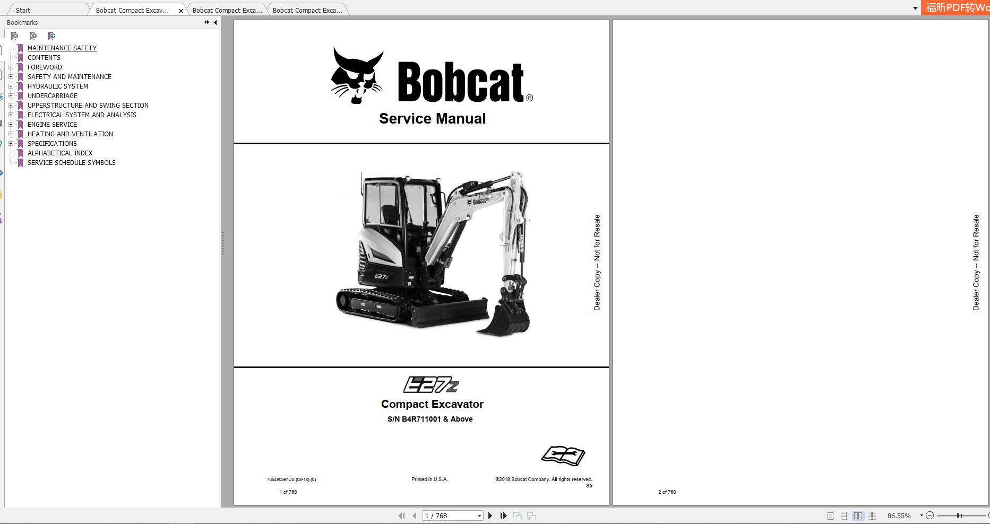Image resolution: width=990 pixels, height=524 pixels.
Task: Select the single page view icon
Action: pos(831,516)
